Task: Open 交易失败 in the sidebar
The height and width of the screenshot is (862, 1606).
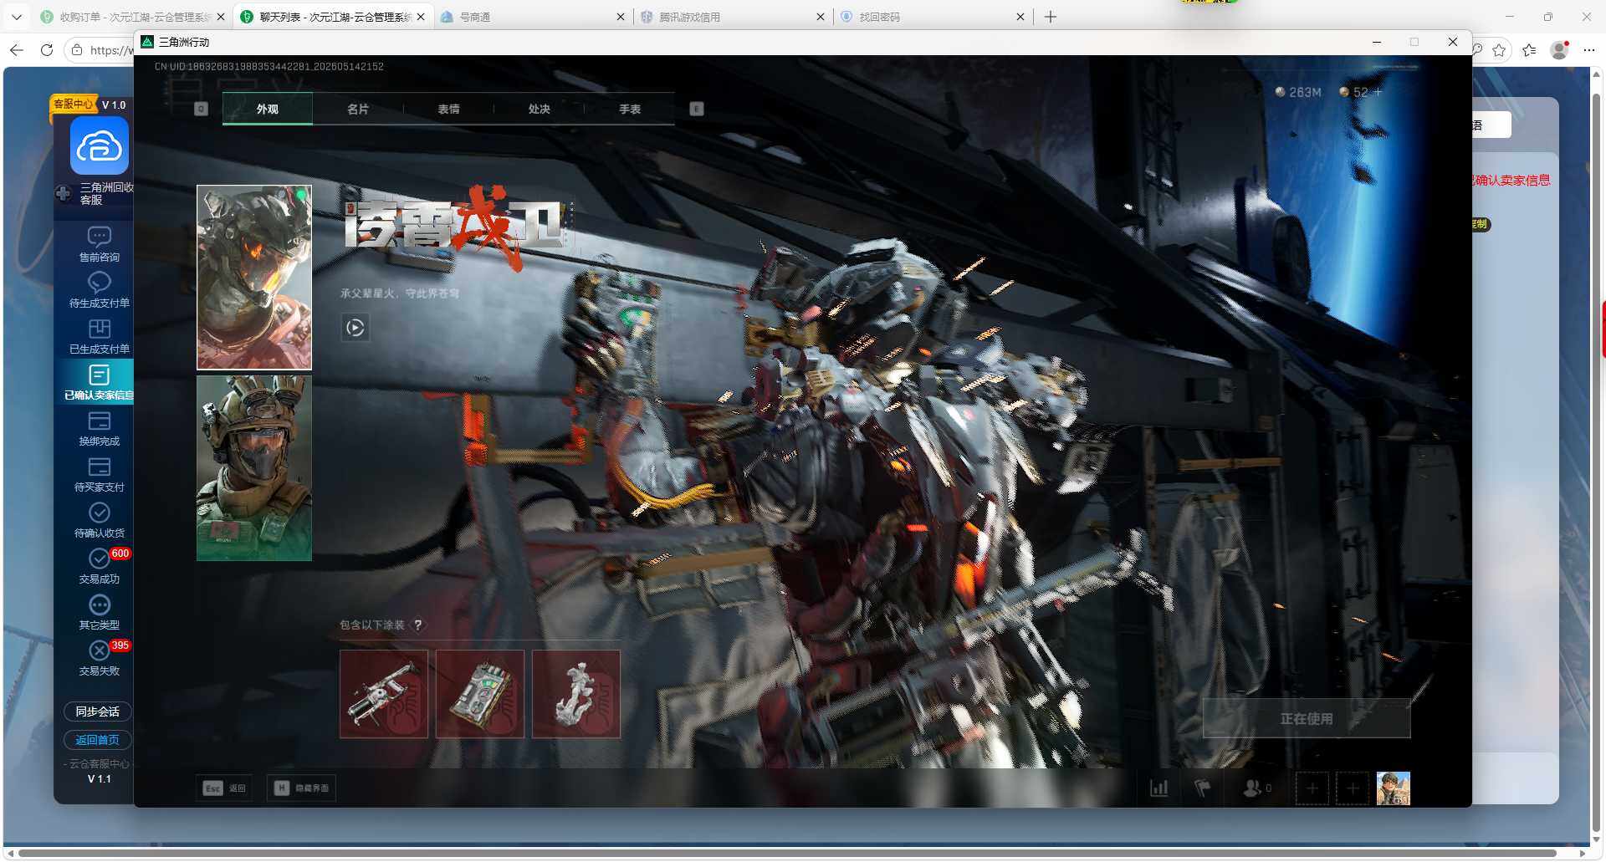Action: click(99, 658)
